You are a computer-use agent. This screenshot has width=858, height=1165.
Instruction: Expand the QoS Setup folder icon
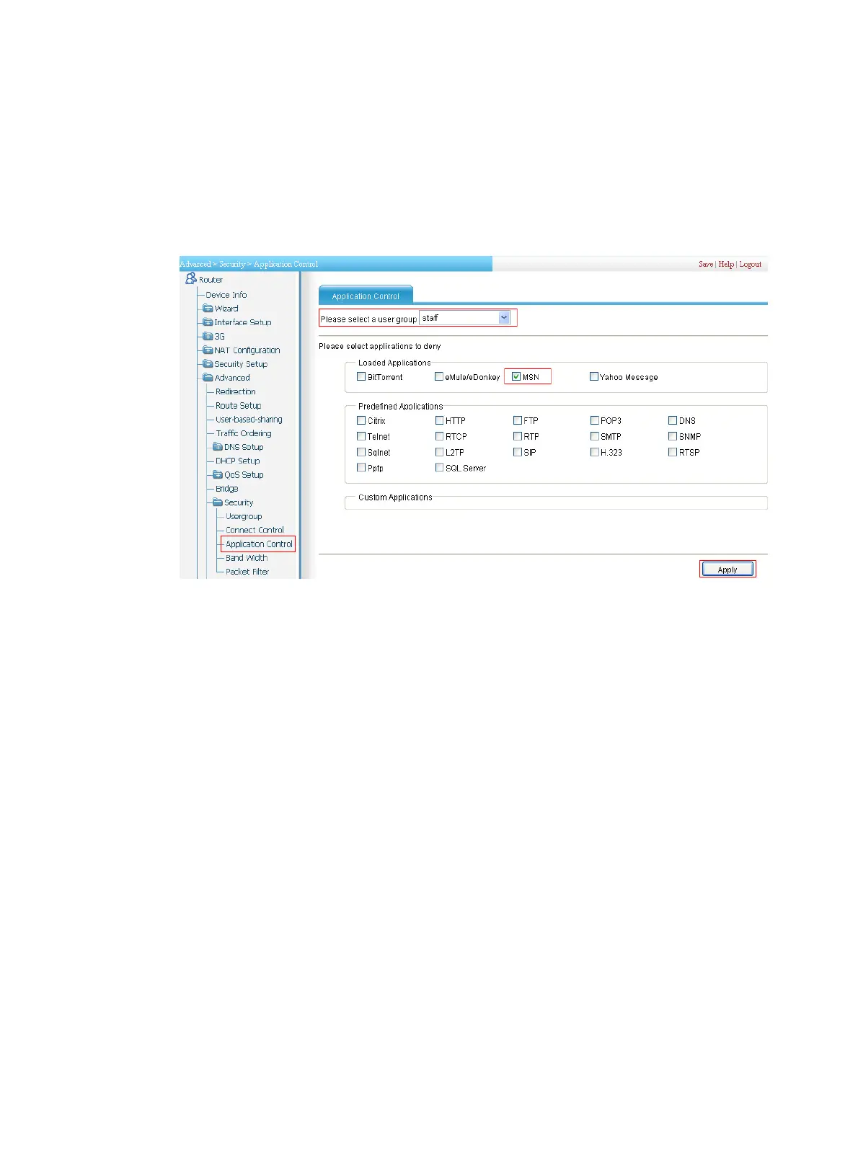(x=218, y=475)
